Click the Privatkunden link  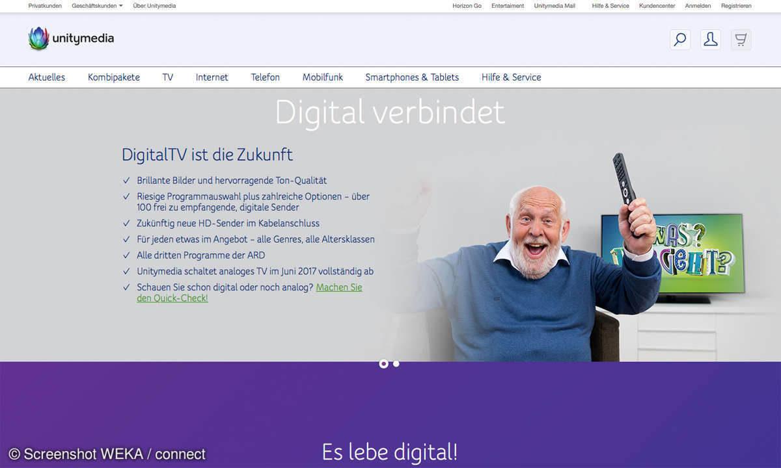[x=45, y=6]
